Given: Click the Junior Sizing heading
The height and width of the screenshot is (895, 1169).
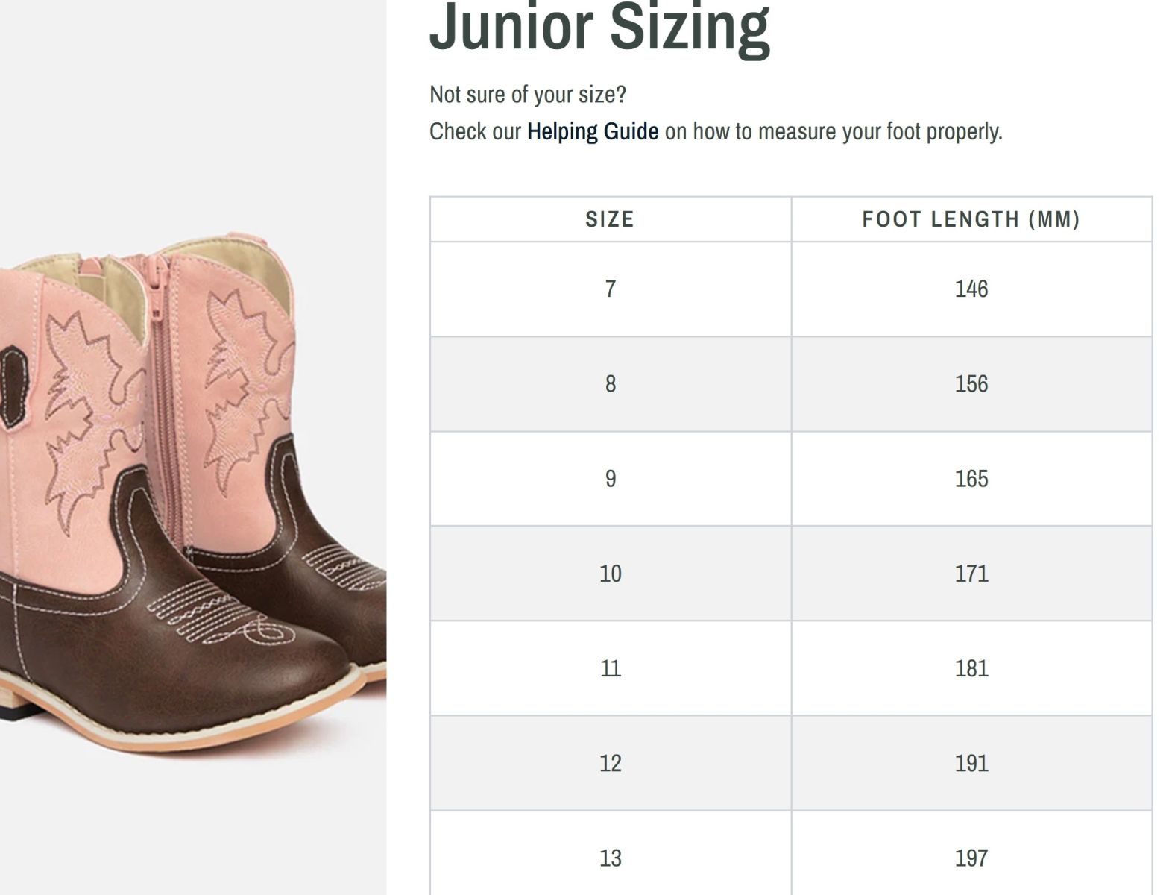Looking at the screenshot, I should (599, 27).
